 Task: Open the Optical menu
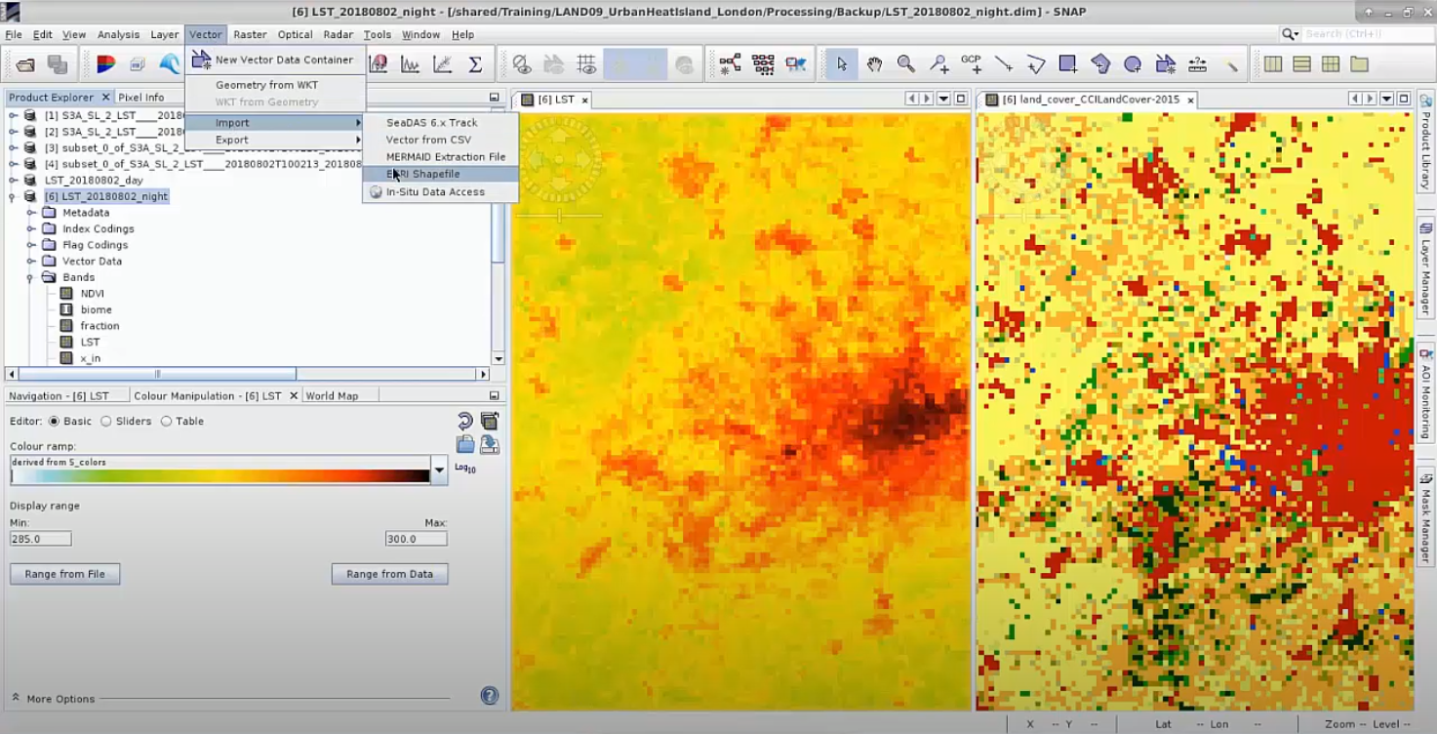coord(295,34)
